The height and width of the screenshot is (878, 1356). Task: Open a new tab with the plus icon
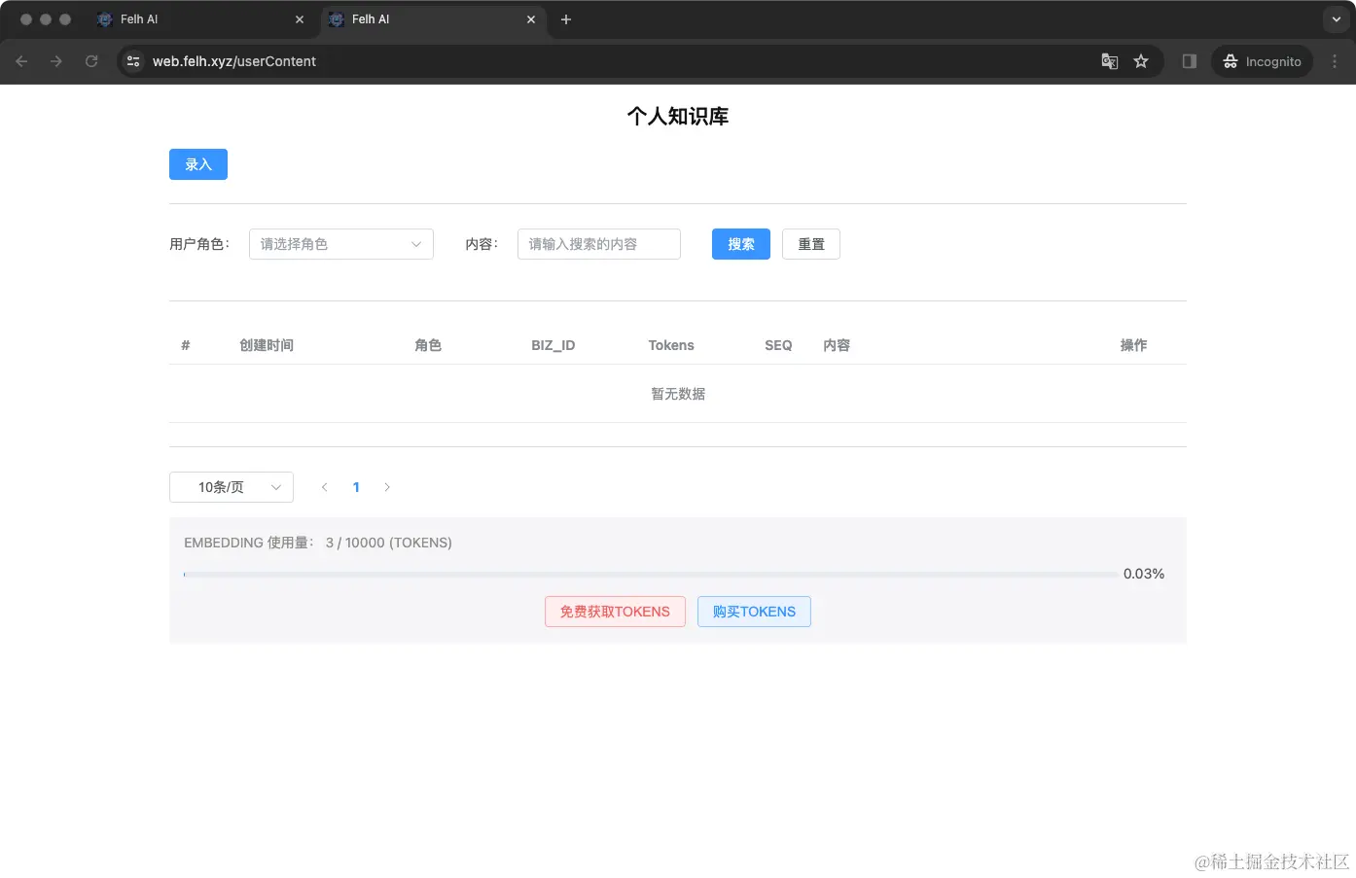[566, 19]
